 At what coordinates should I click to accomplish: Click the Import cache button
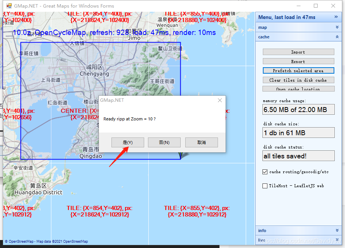point(298,52)
